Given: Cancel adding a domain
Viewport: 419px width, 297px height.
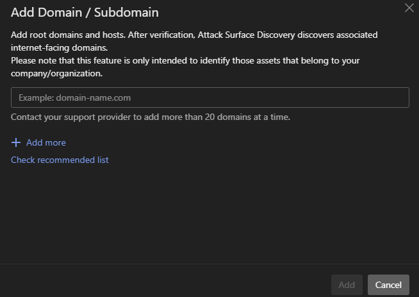Looking at the screenshot, I should pyautogui.click(x=388, y=285).
